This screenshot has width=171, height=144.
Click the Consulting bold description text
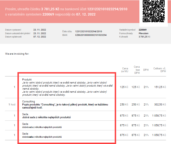click(65, 106)
